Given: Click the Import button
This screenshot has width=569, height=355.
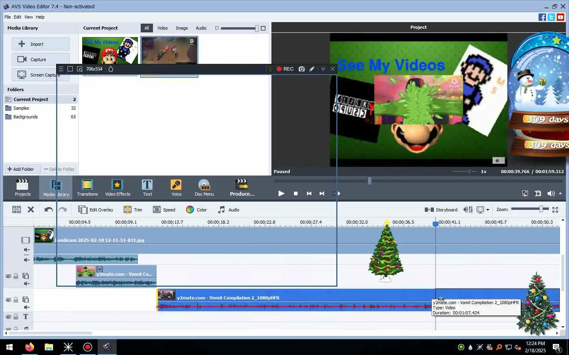Looking at the screenshot, I should (x=41, y=44).
